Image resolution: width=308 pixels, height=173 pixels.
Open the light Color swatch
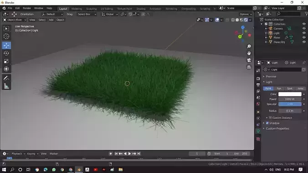click(290, 94)
